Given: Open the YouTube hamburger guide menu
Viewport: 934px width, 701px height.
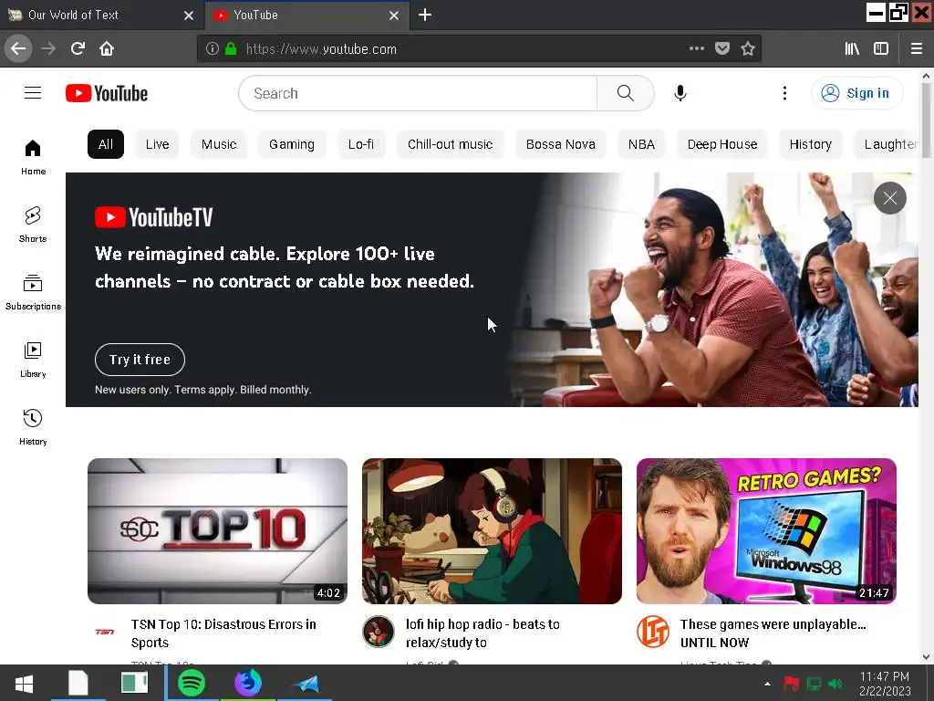Looking at the screenshot, I should tap(33, 93).
